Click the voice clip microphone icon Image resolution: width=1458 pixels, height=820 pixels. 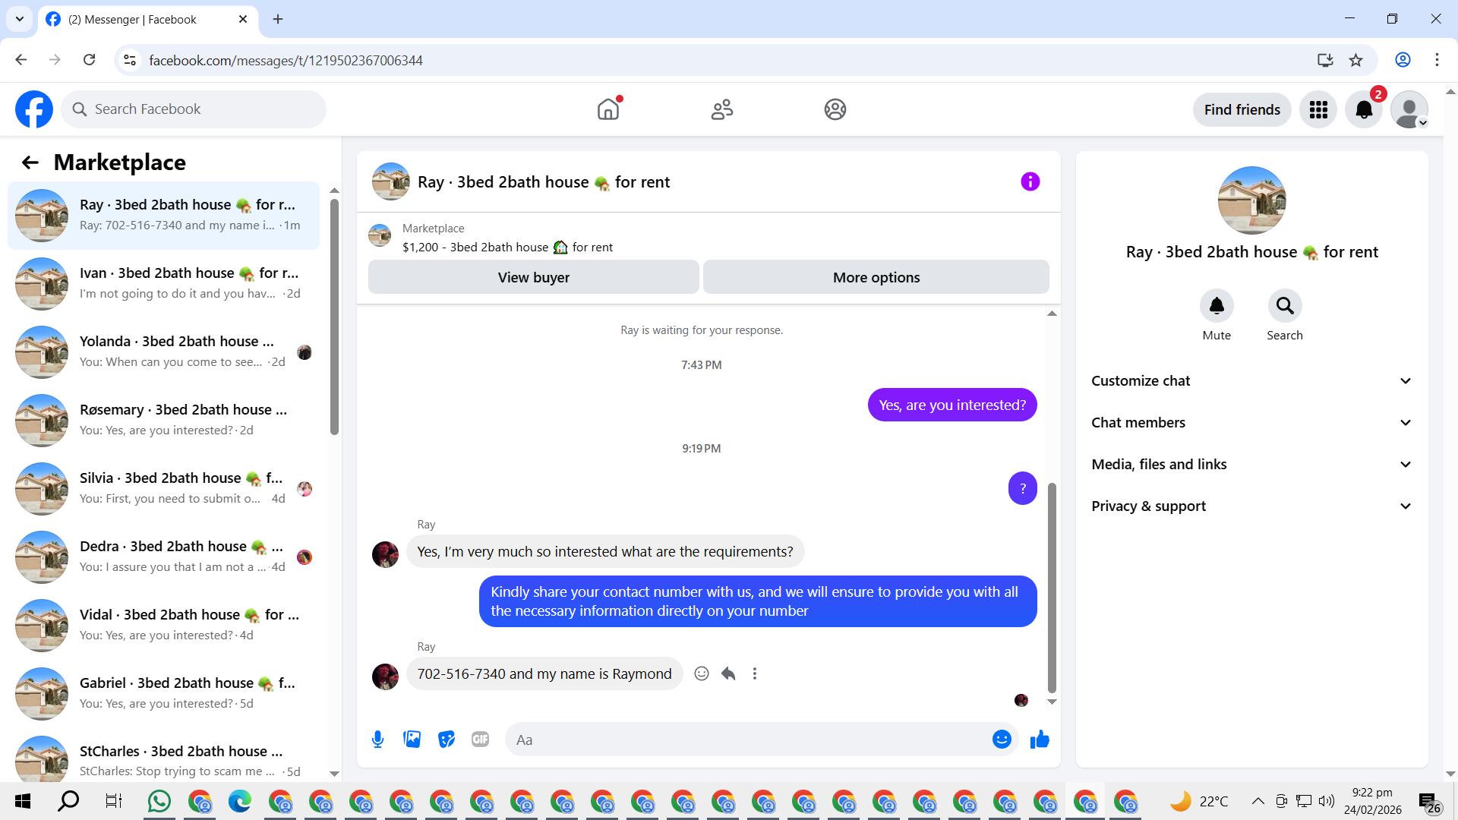click(x=377, y=740)
